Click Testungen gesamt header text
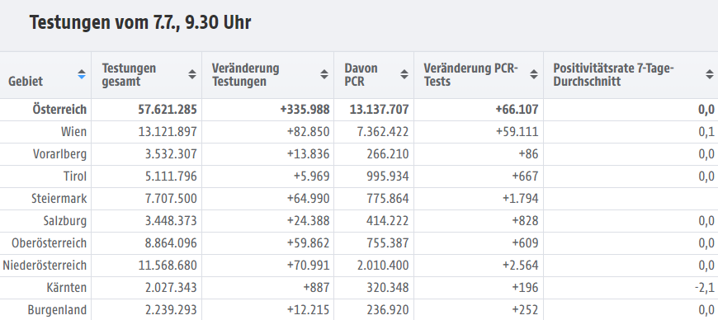The height and width of the screenshot is (320, 718). point(129,75)
